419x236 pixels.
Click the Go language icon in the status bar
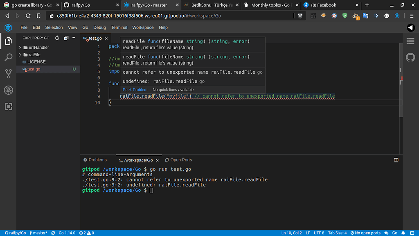click(x=394, y=233)
